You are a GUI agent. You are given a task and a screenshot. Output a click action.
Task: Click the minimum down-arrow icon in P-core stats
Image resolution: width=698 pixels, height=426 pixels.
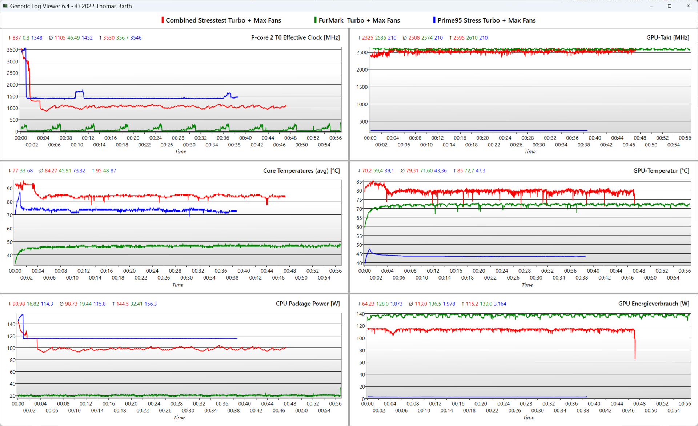[9, 38]
